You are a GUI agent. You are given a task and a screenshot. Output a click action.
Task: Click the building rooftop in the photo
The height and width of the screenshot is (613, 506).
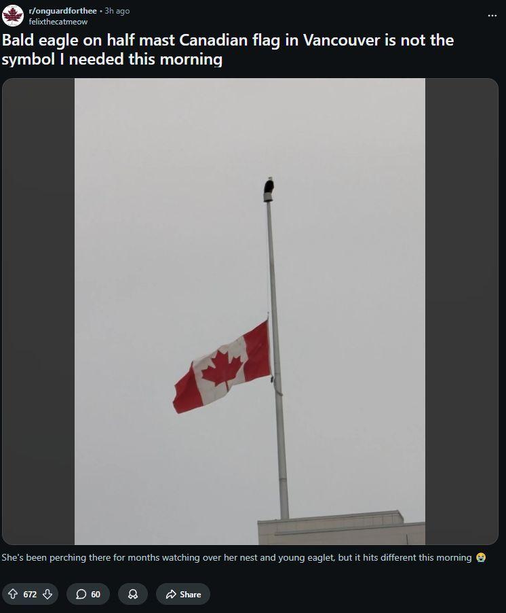(x=341, y=528)
